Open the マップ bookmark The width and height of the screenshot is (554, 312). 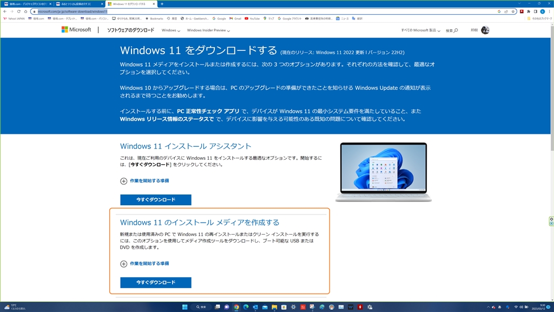pyautogui.click(x=268, y=18)
